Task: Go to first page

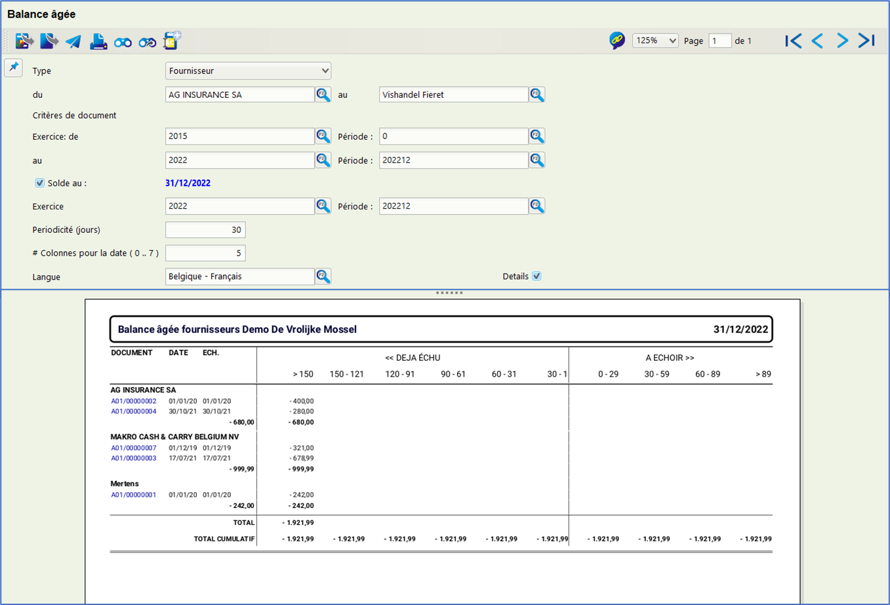Action: click(x=794, y=41)
